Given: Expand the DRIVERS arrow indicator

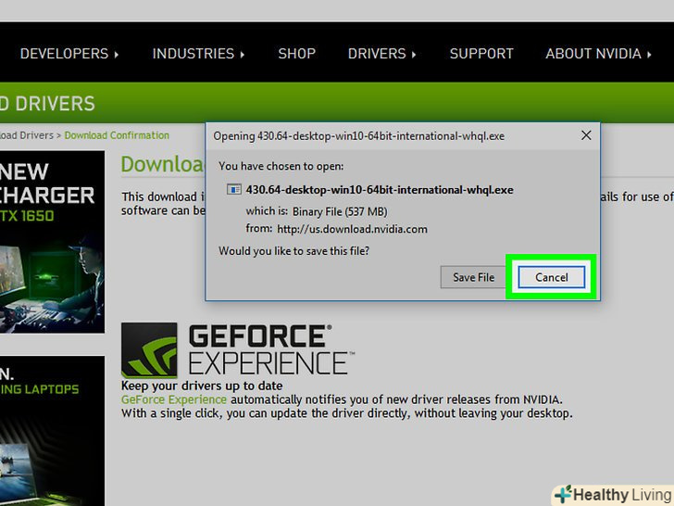Looking at the screenshot, I should click(414, 55).
